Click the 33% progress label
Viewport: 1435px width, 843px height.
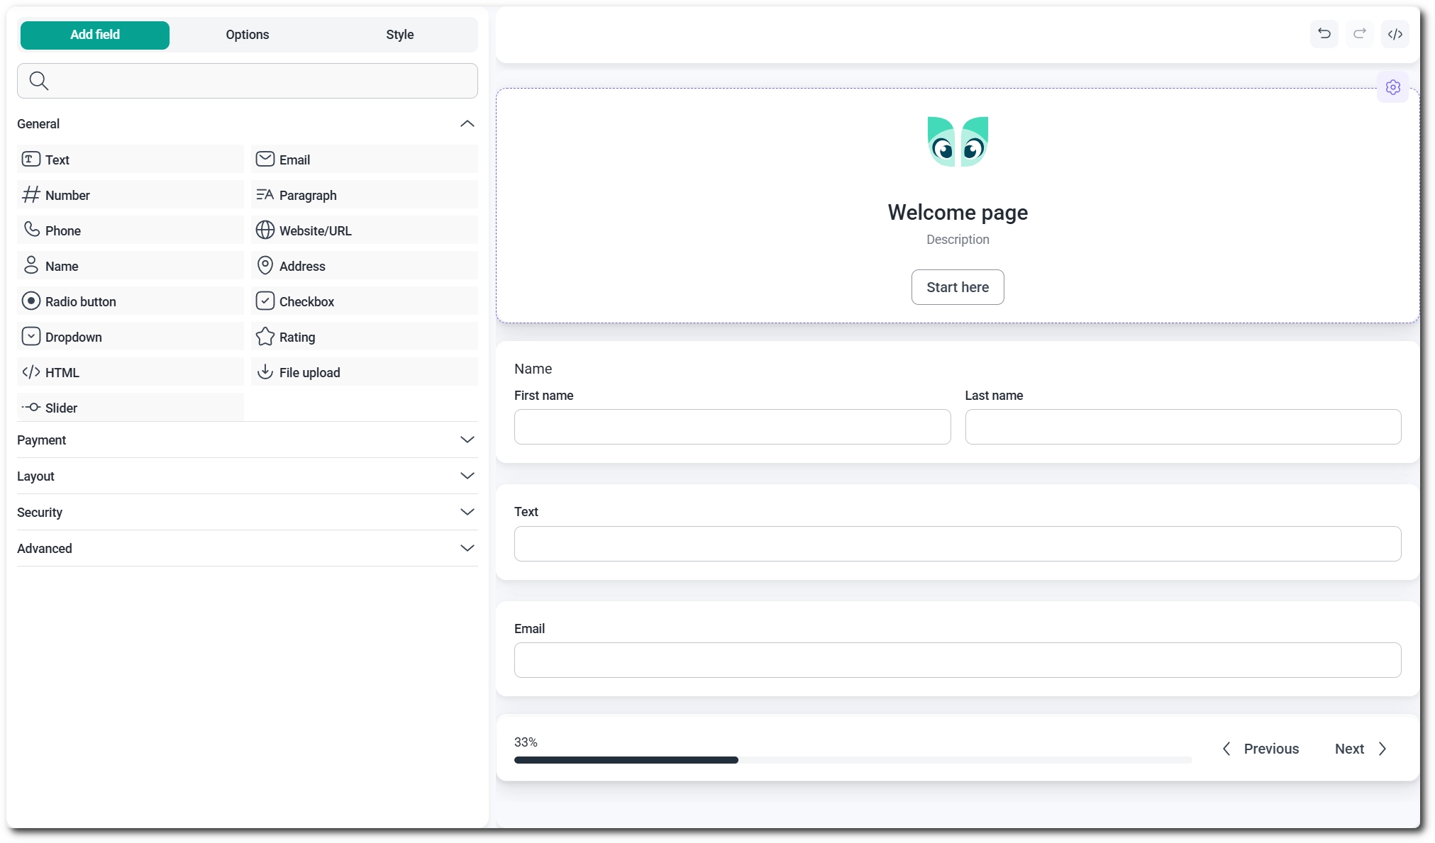526,742
